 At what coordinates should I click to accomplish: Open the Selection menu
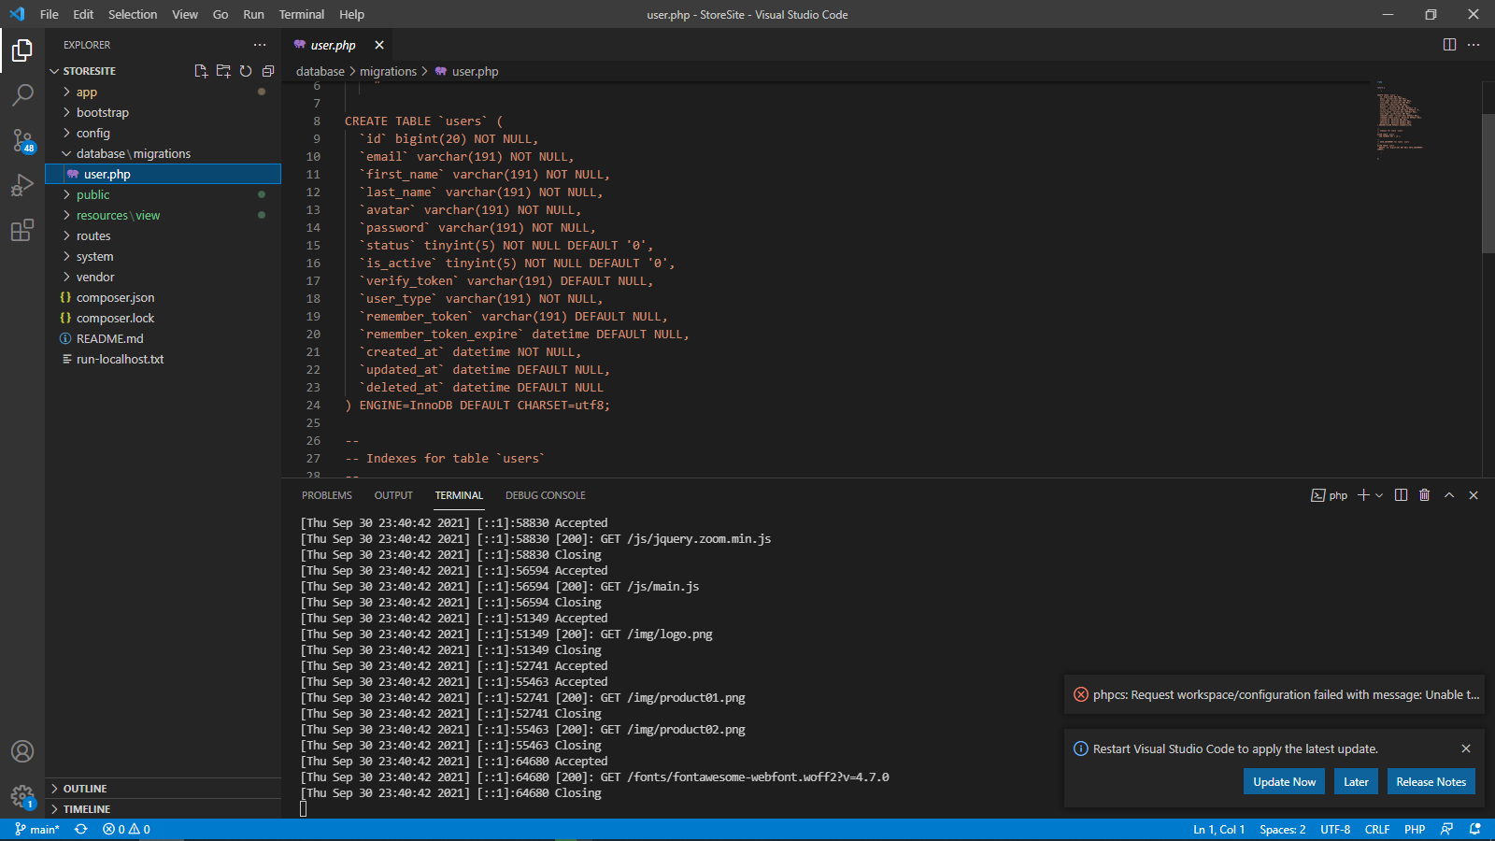pyautogui.click(x=133, y=14)
